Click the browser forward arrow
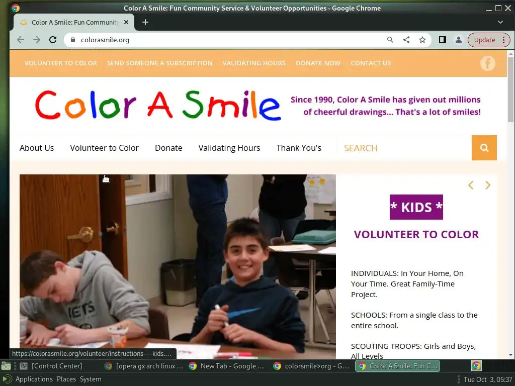The width and height of the screenshot is (515, 386). tap(37, 40)
